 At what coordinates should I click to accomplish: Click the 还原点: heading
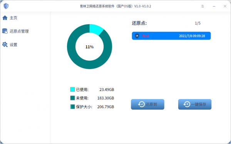(139, 23)
